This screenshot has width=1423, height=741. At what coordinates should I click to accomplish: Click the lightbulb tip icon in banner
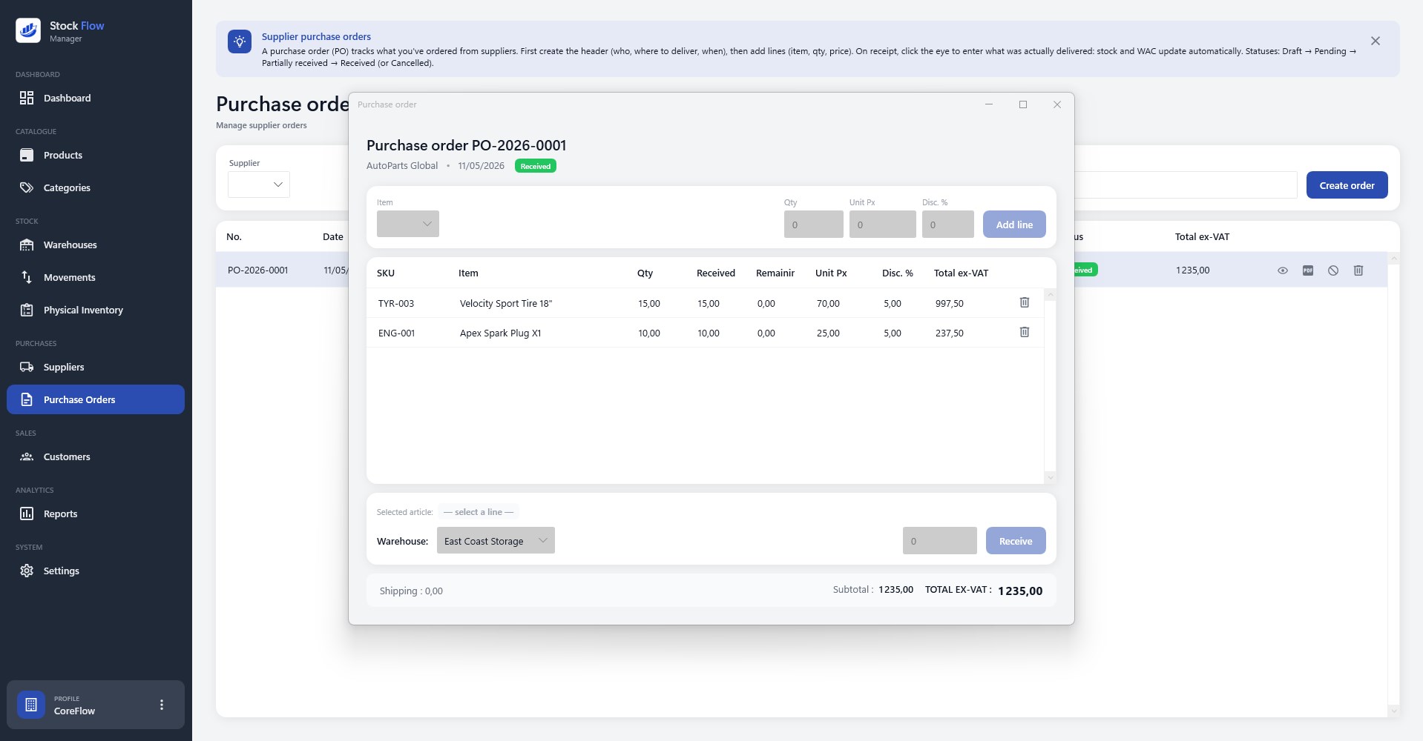click(240, 42)
